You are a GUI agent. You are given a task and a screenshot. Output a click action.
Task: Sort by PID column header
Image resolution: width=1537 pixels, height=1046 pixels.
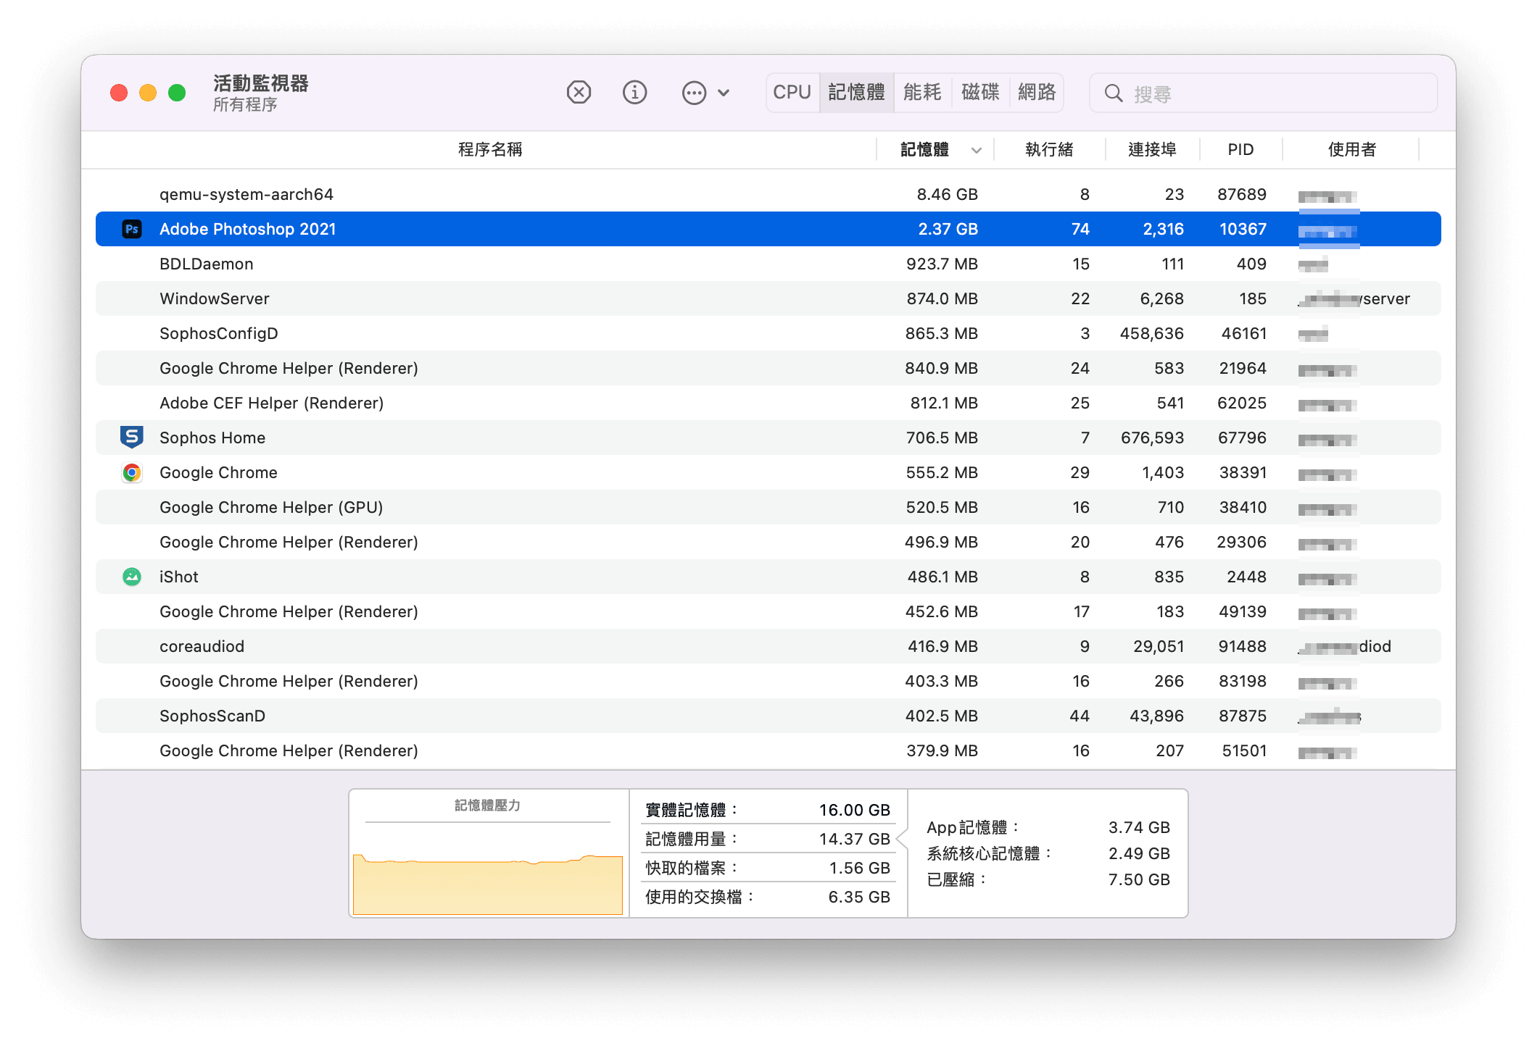[1240, 150]
